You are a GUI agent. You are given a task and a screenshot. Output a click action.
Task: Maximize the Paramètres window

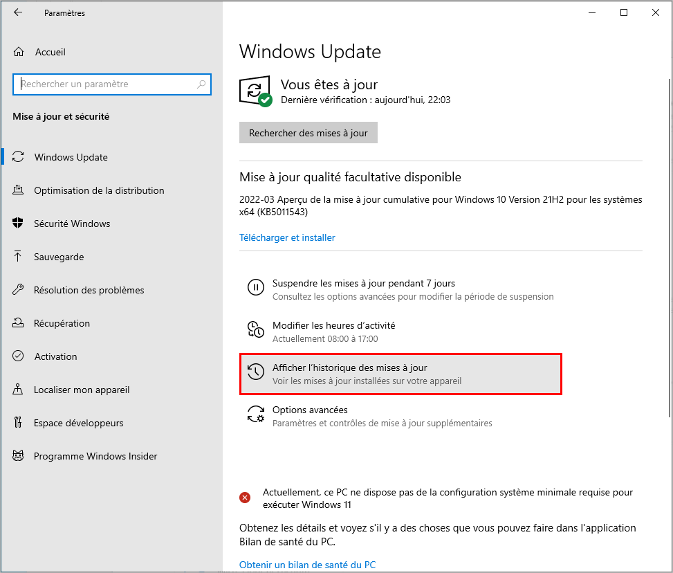(624, 12)
